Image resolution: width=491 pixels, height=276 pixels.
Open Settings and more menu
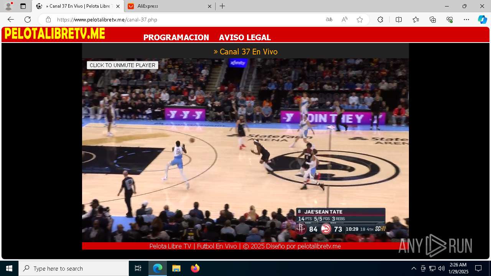(x=466, y=20)
